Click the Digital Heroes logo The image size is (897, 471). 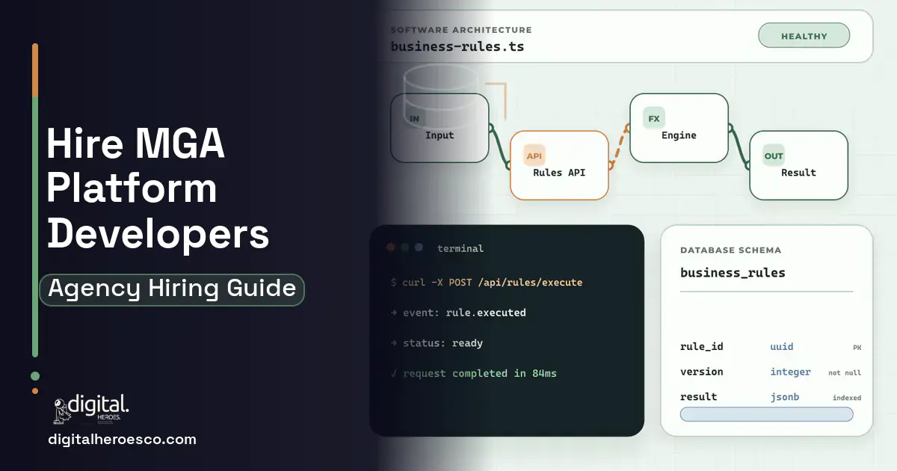pyautogui.click(x=91, y=409)
